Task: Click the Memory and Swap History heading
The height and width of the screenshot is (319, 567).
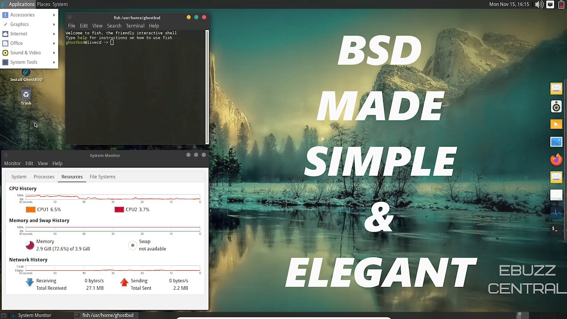Action: 39,221
